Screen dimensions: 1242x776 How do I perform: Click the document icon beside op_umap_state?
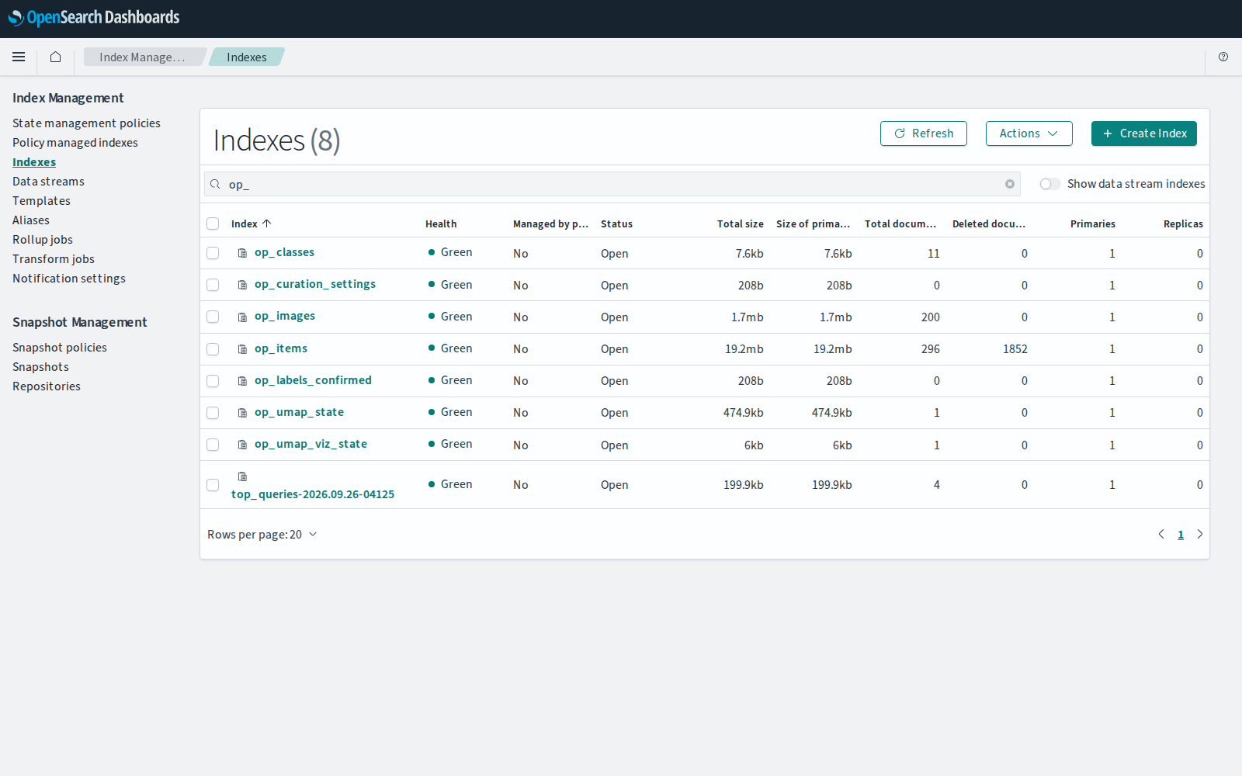pyautogui.click(x=242, y=413)
